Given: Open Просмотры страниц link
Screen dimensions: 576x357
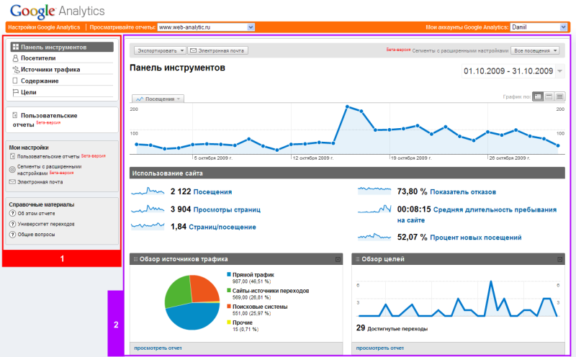Looking at the screenshot, I should click(x=227, y=209).
